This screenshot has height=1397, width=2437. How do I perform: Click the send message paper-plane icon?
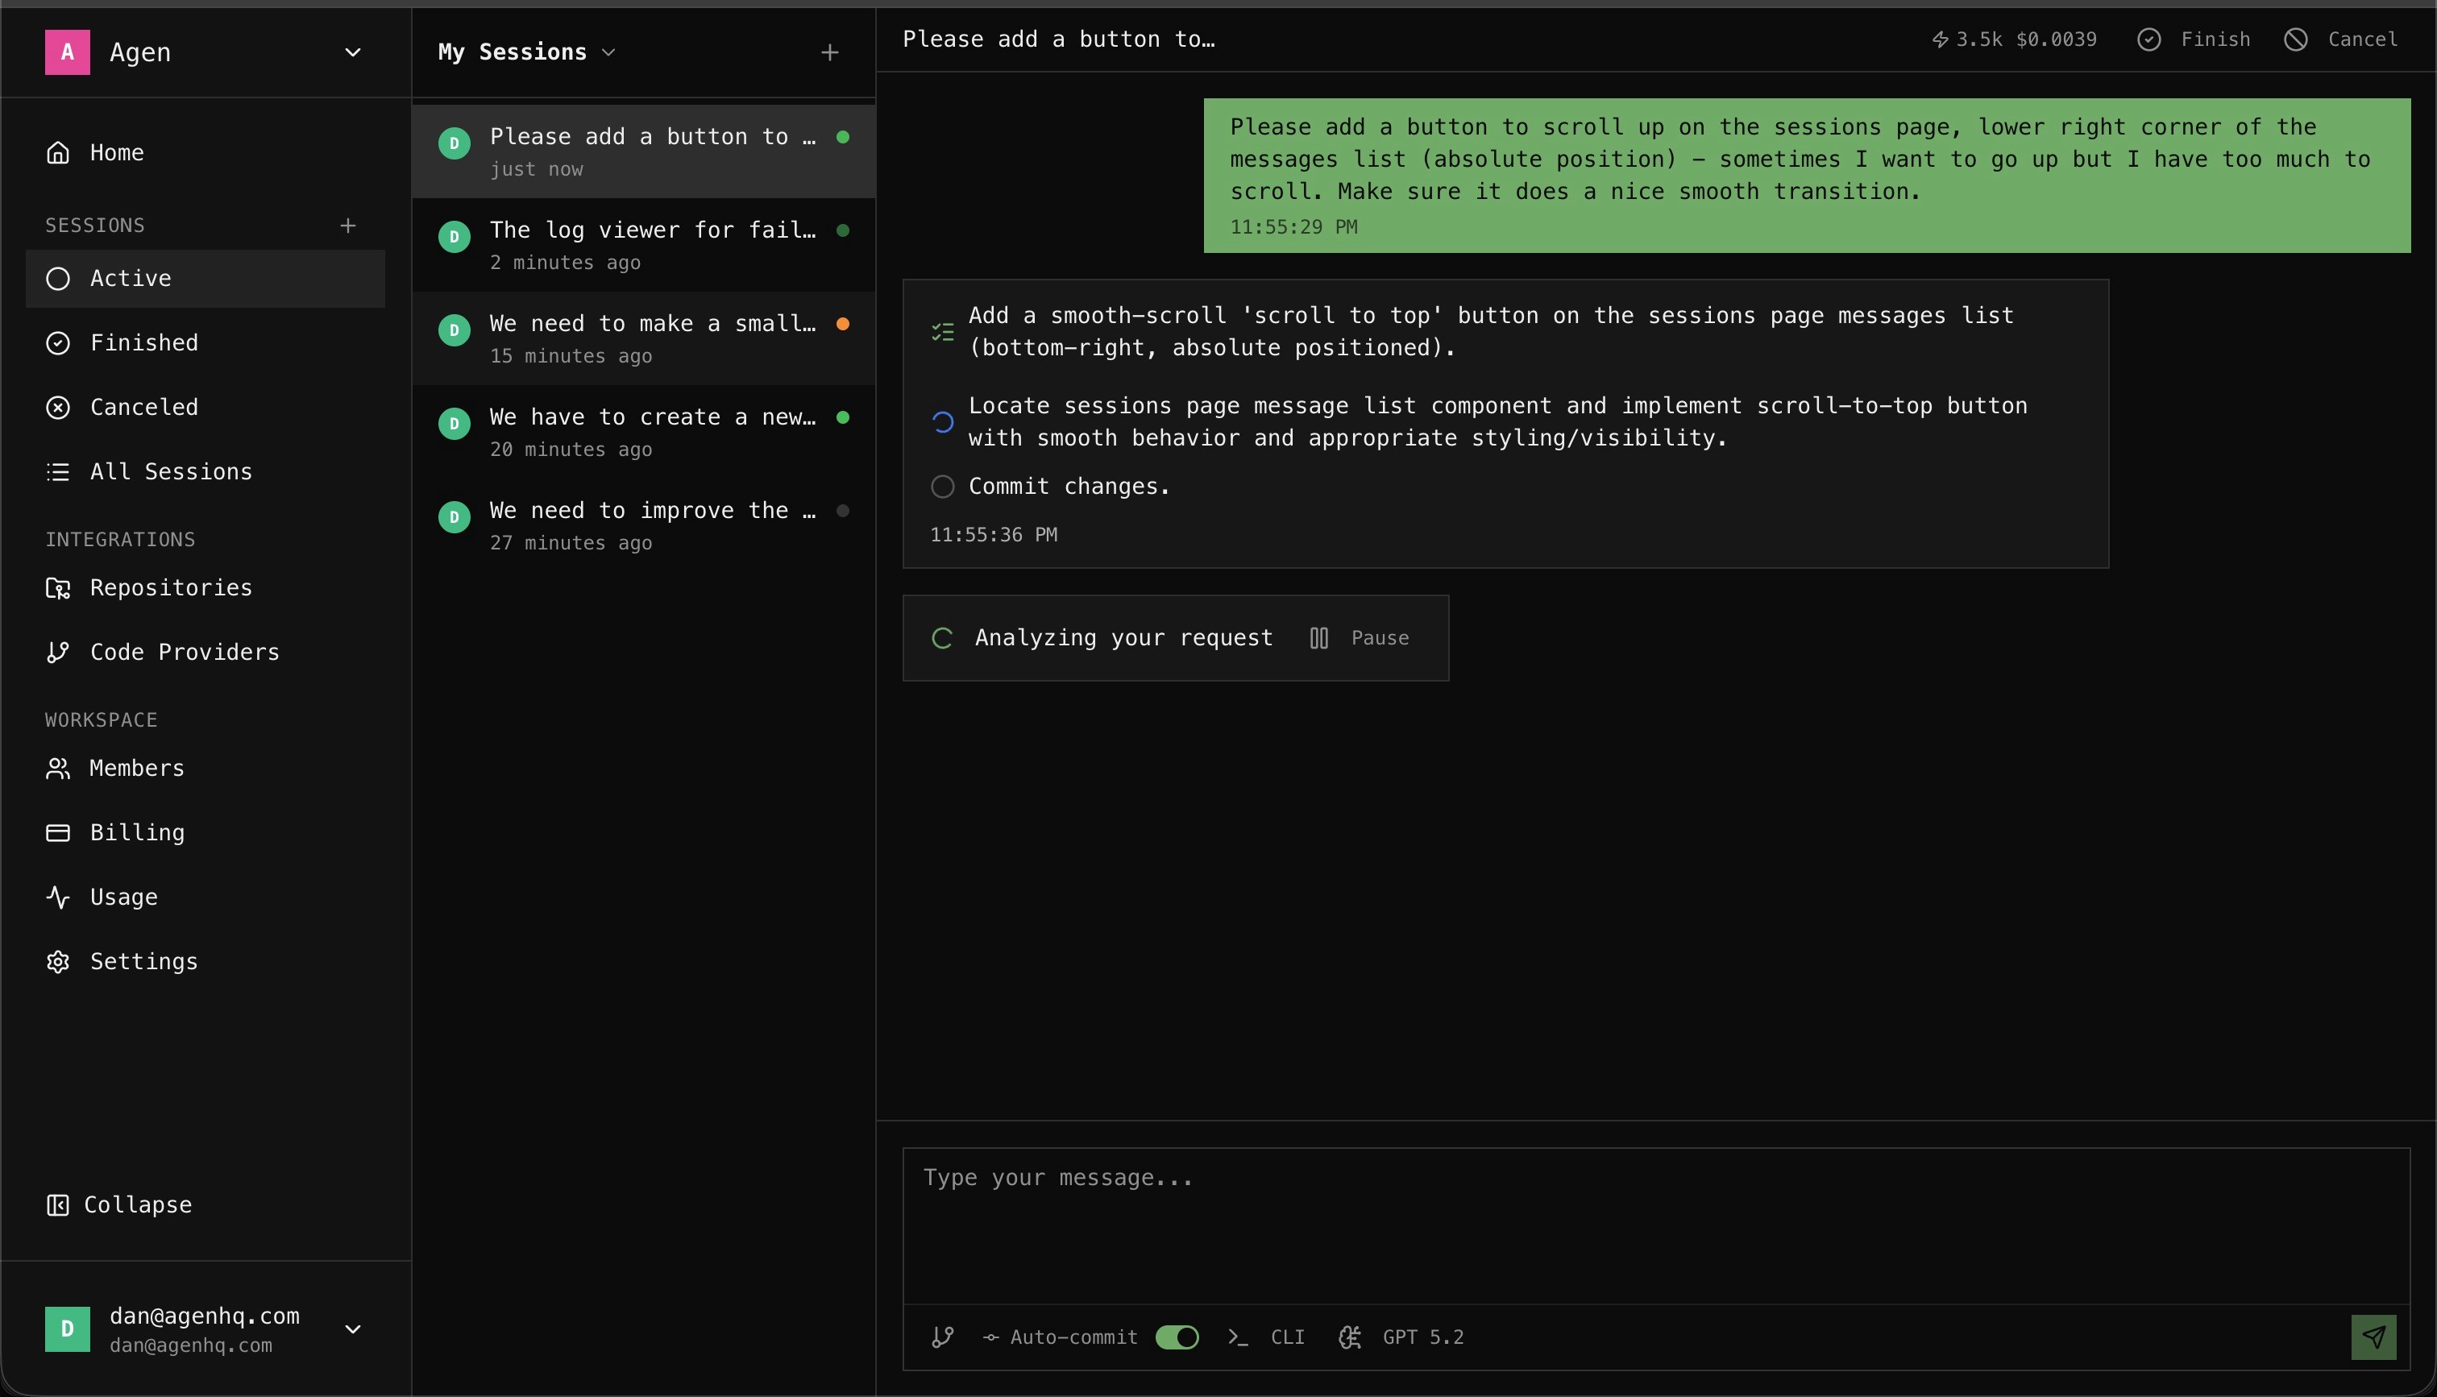click(x=2373, y=1337)
